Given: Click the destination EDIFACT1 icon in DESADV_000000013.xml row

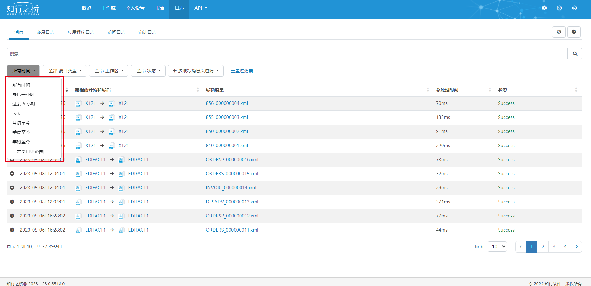Looking at the screenshot, I should pyautogui.click(x=122, y=202).
